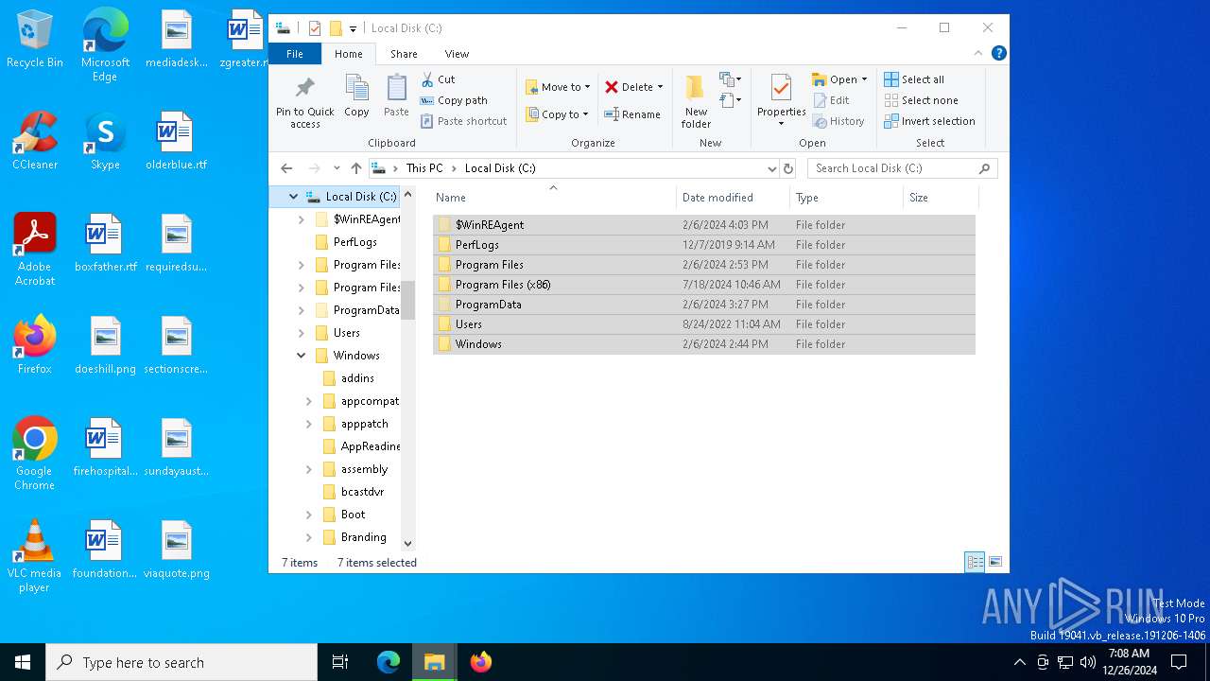This screenshot has width=1210, height=681.
Task: Open Firefox from the taskbar
Action: point(481,662)
